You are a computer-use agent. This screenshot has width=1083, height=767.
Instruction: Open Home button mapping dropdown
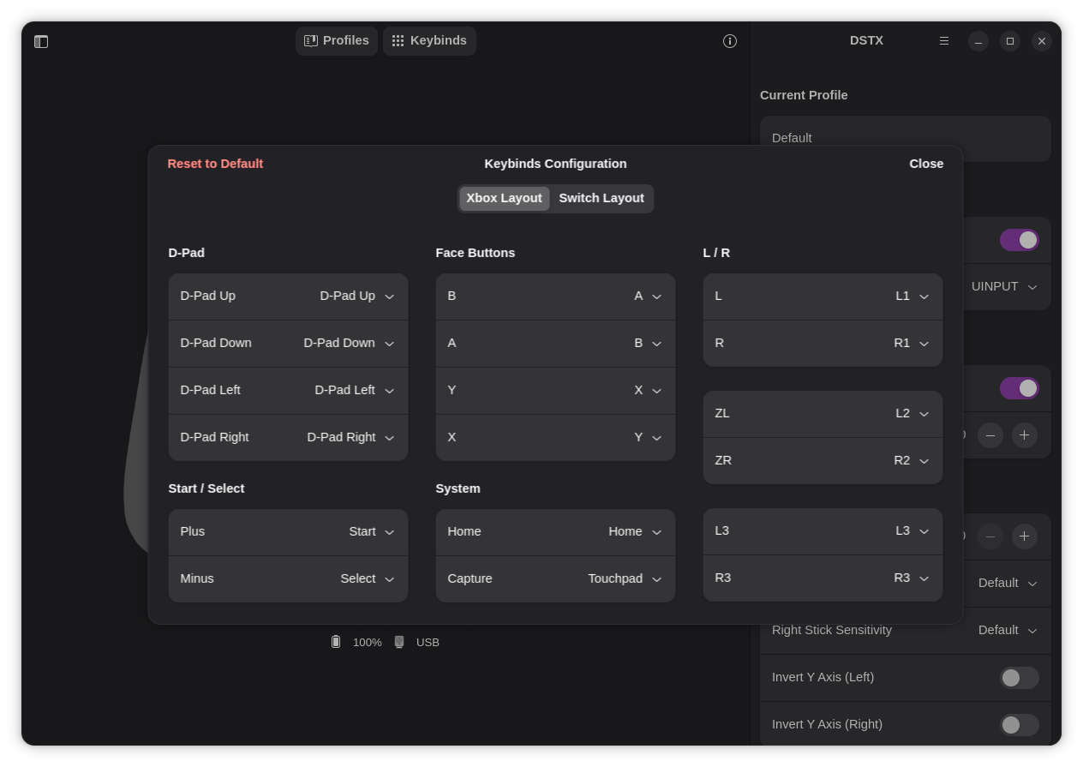(555, 532)
